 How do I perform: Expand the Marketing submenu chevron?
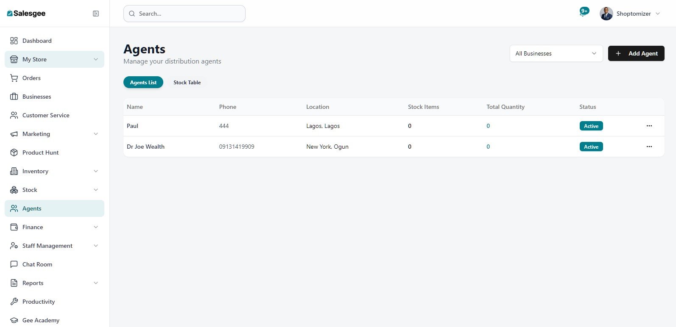point(96,134)
